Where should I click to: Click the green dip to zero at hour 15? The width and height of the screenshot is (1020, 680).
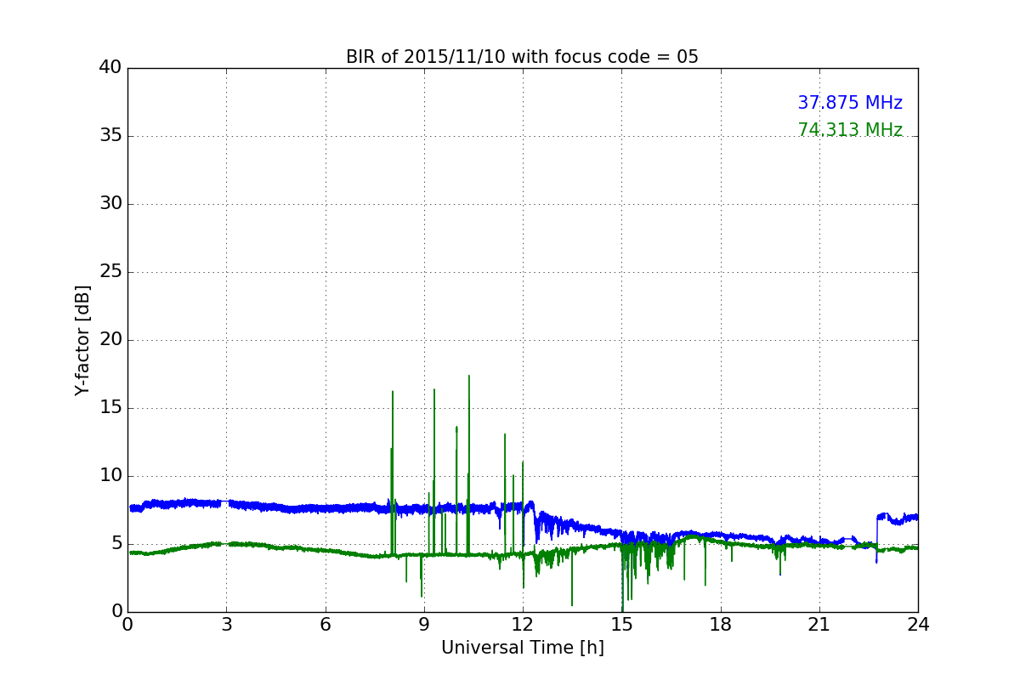click(x=622, y=578)
